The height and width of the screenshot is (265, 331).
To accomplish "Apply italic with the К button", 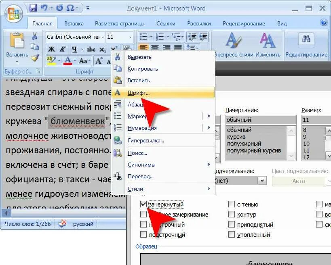I will [63, 49].
